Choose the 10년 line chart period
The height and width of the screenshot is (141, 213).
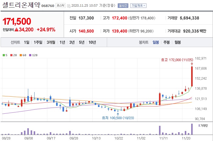(x=92, y=42)
